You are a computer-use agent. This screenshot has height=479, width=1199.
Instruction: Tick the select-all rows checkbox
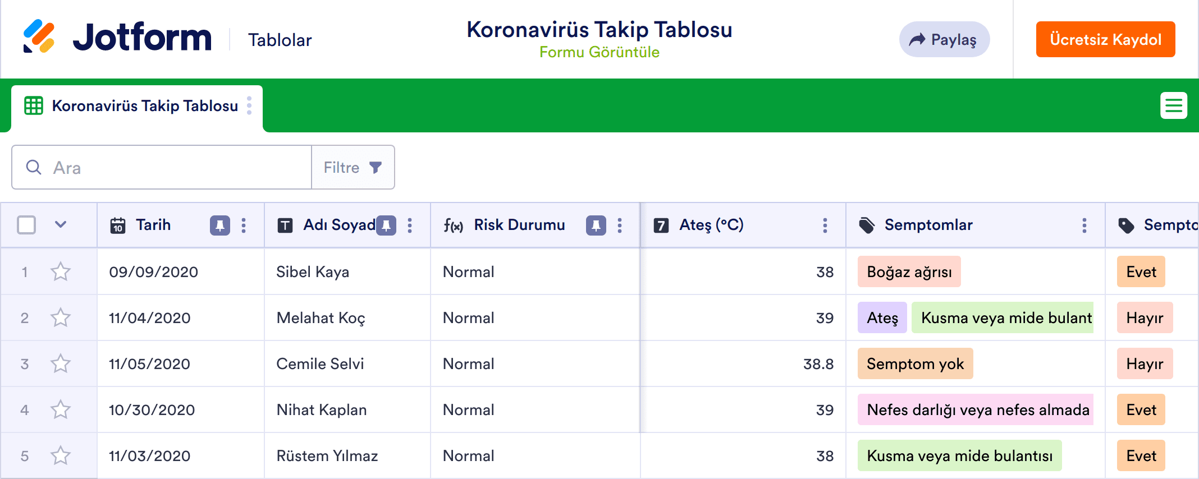pos(26,225)
